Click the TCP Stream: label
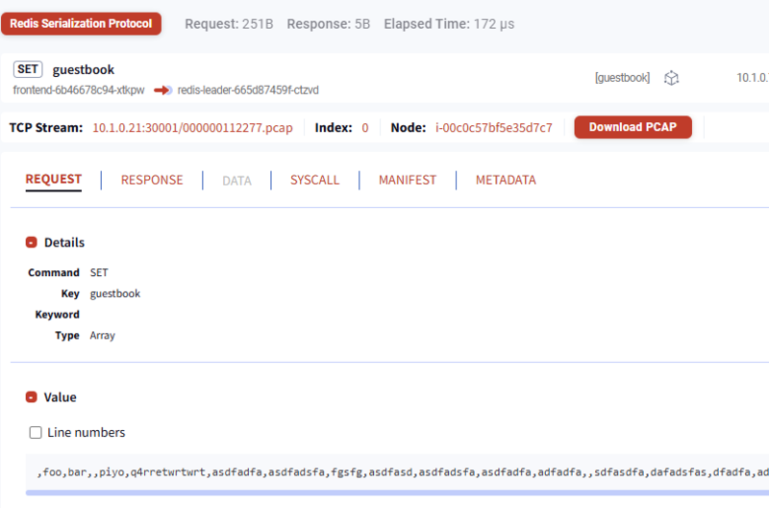This screenshot has width=769, height=508. click(x=46, y=128)
